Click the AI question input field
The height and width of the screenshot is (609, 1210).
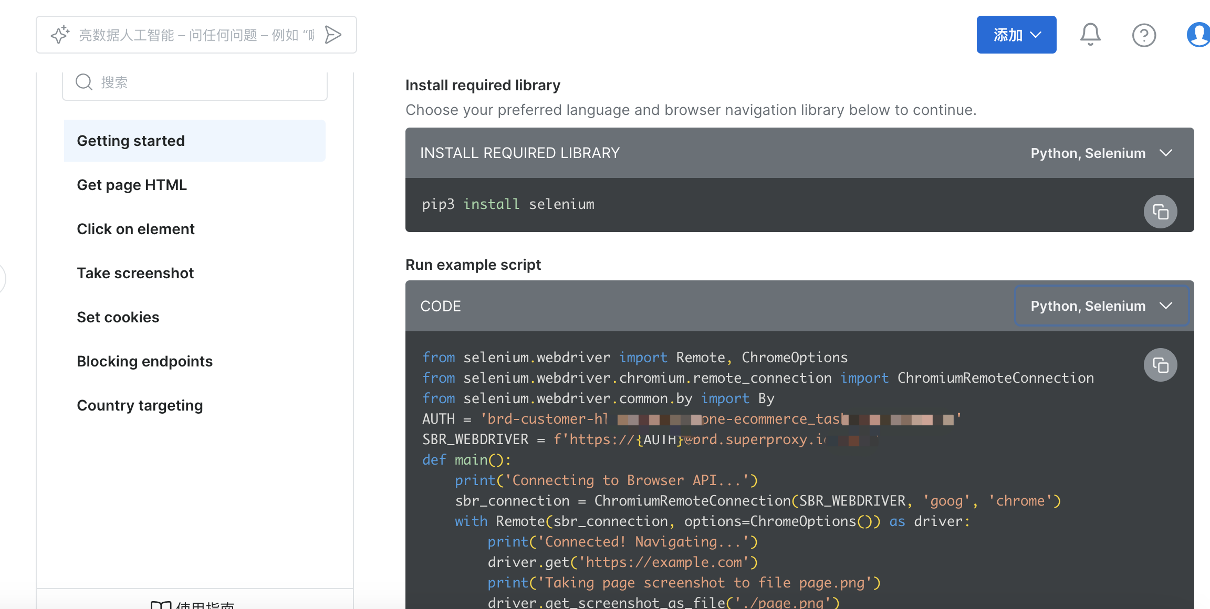[196, 35]
